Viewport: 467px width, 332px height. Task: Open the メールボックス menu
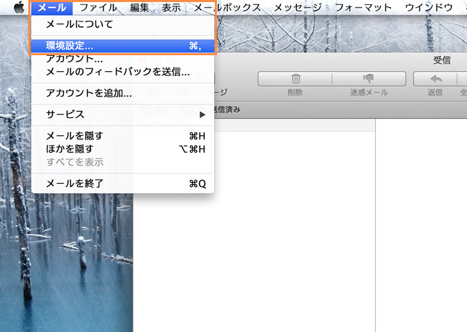coord(227,8)
